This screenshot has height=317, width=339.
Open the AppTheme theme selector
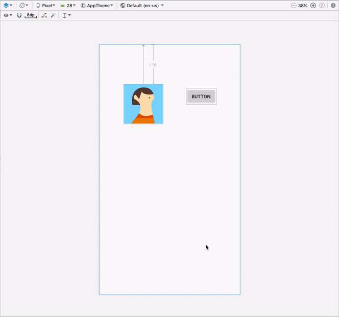97,6
